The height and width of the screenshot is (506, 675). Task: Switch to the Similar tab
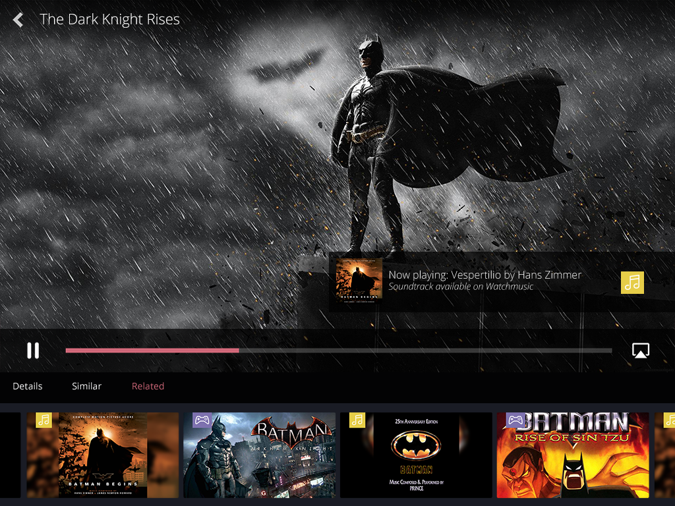point(86,386)
